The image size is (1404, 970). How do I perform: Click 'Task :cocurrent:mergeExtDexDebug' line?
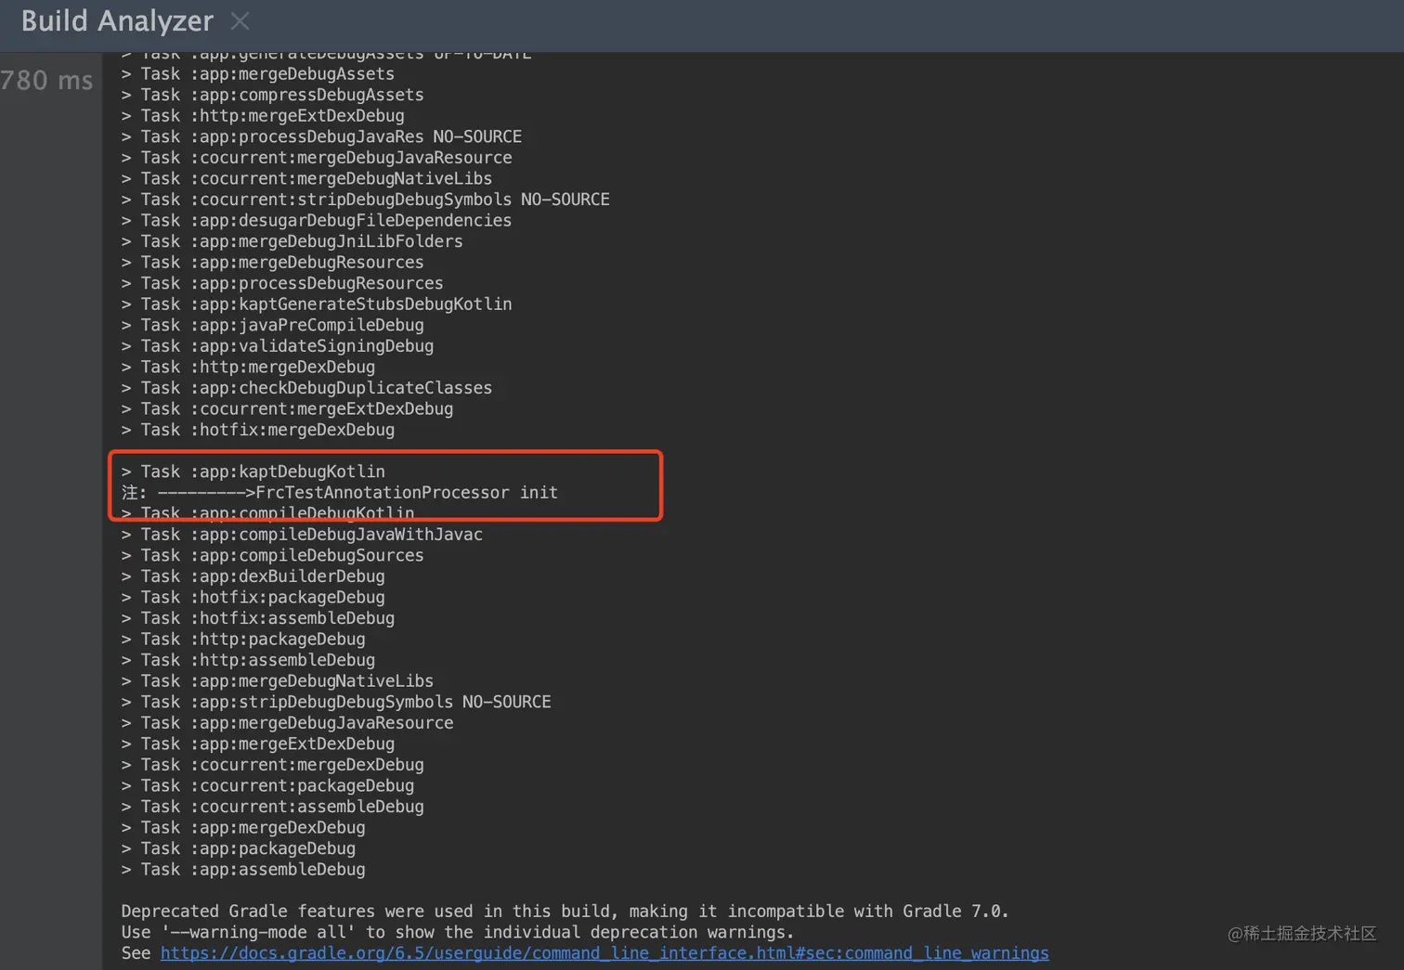click(x=287, y=409)
